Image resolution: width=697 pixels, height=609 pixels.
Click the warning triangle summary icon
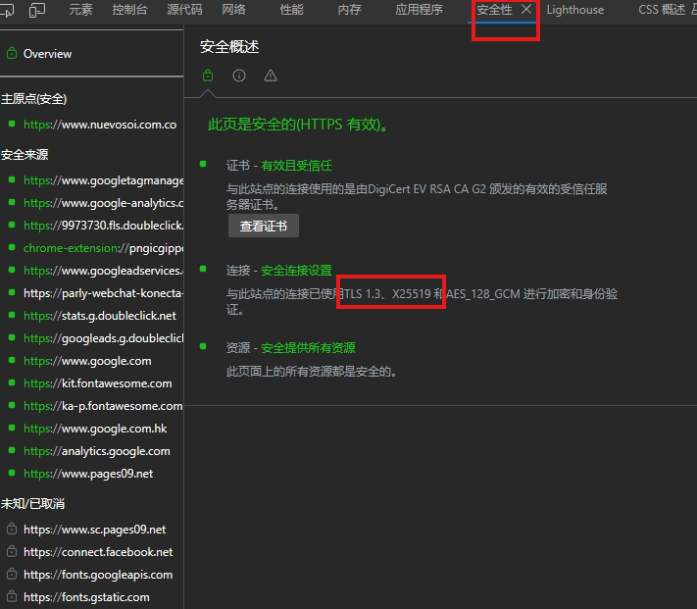[271, 76]
